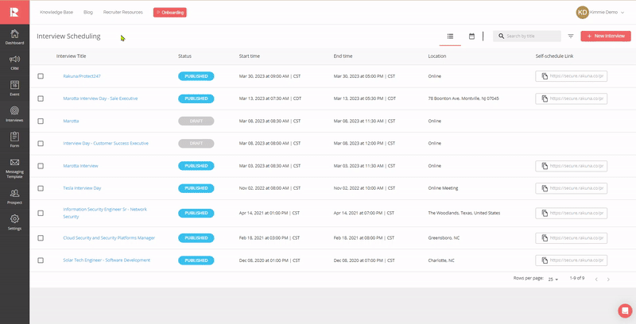Check the Marotta Interview Day - Sale Executive row
This screenshot has width=636, height=324.
[x=41, y=98]
